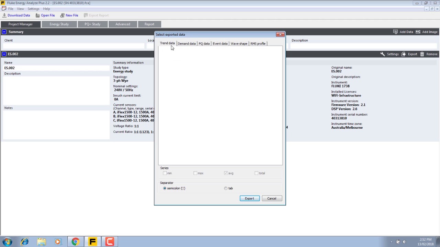
Task: Click the ES.002 Name field
Action: pyautogui.click(x=57, y=68)
